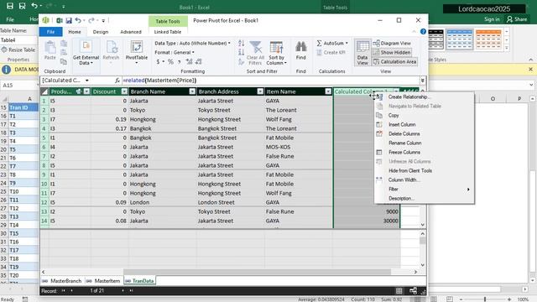537x302 pixels.
Task: Go to the last record with navigation arrow
Action: (131, 291)
